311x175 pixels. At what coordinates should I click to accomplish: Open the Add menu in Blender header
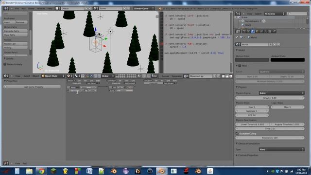(23, 9)
